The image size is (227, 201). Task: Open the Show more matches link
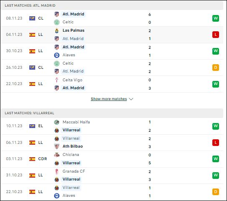109,99
